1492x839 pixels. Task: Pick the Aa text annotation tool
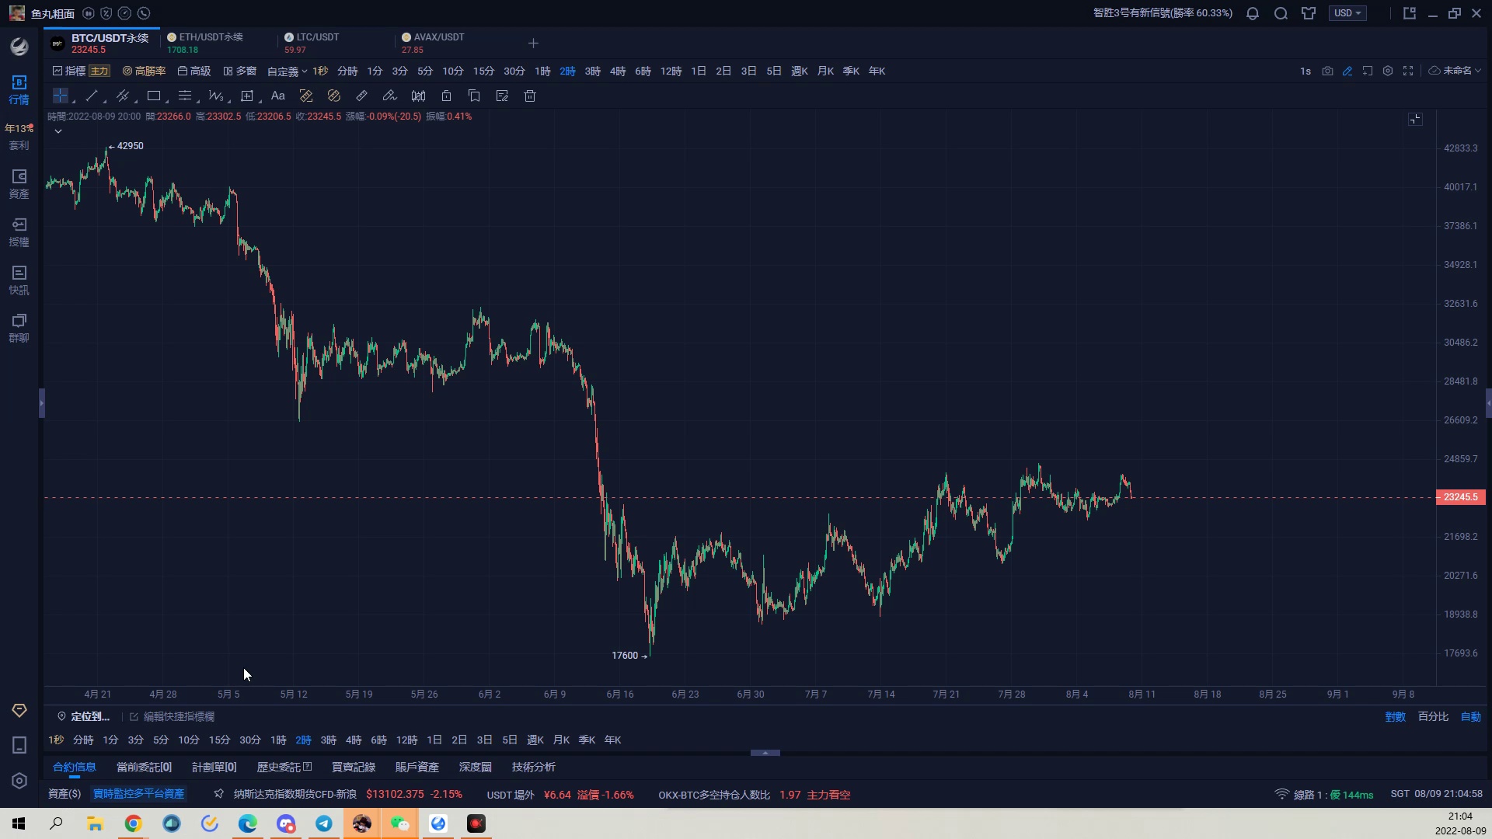(x=277, y=96)
